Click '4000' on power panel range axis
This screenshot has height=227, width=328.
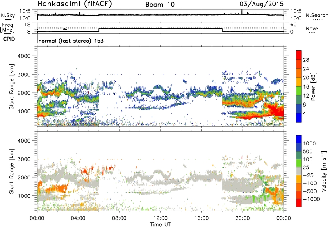click(24, 56)
